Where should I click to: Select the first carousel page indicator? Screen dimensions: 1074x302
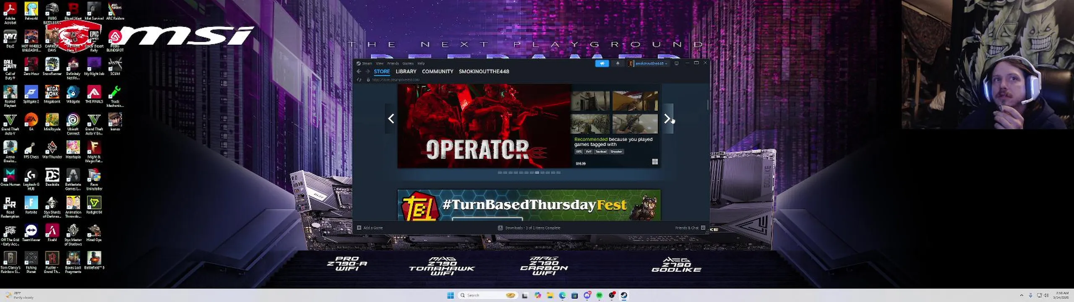coord(500,172)
